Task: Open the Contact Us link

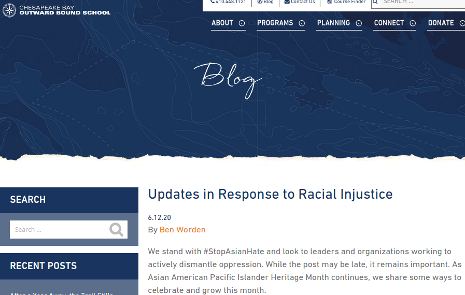Action: [303, 2]
